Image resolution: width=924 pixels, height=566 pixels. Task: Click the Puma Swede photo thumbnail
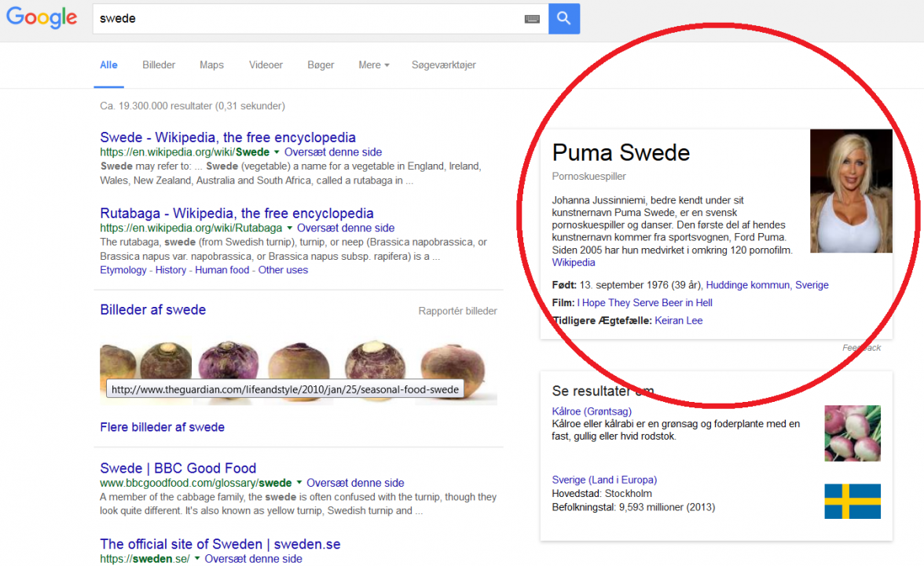pos(851,191)
